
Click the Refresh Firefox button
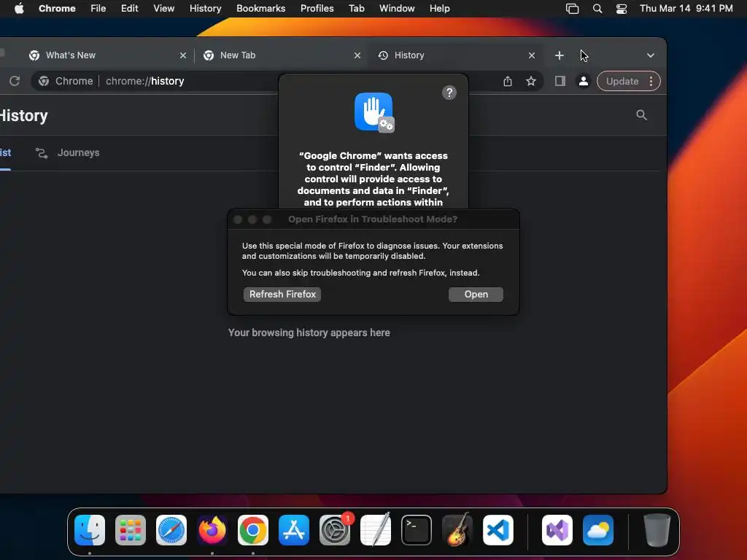tap(282, 295)
